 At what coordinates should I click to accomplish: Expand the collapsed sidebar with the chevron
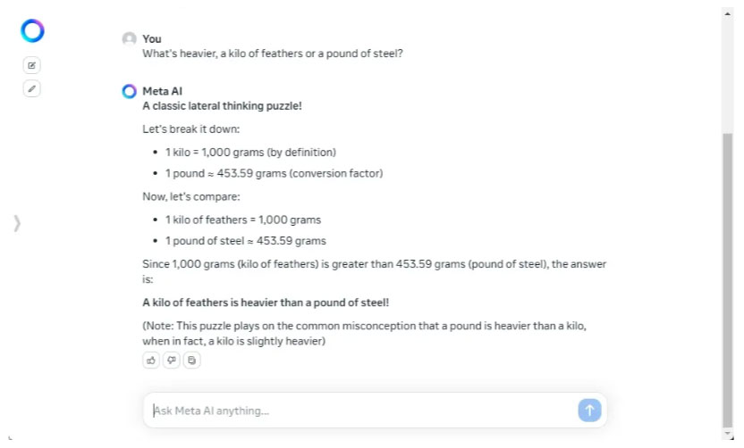tap(17, 223)
